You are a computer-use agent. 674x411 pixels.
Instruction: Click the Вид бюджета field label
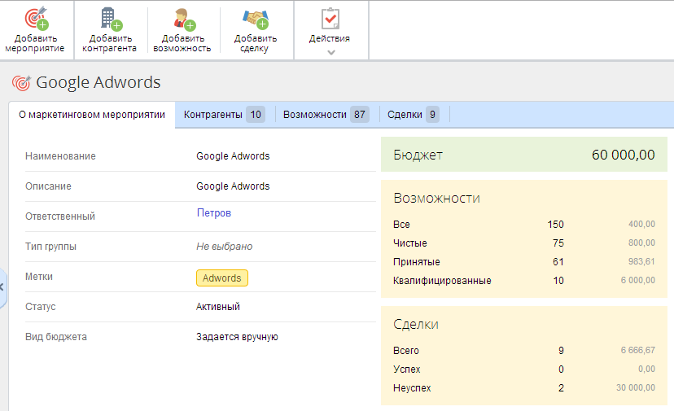click(x=56, y=337)
